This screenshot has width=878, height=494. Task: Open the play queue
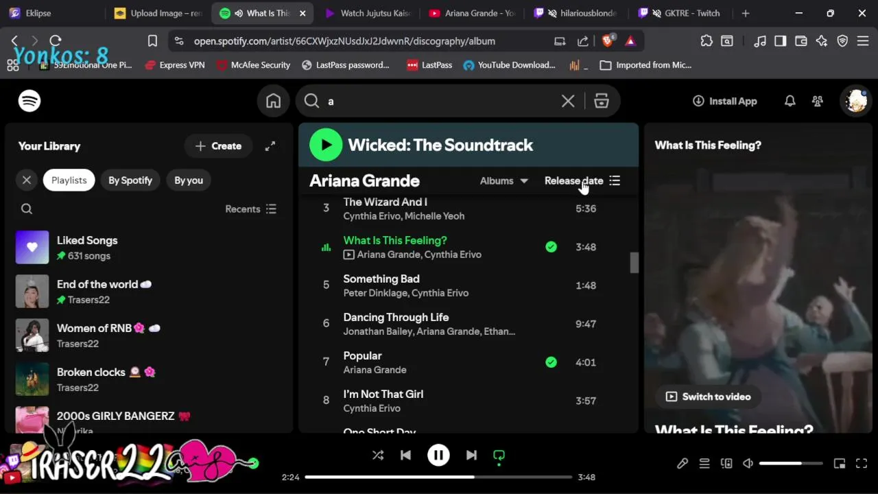click(704, 464)
